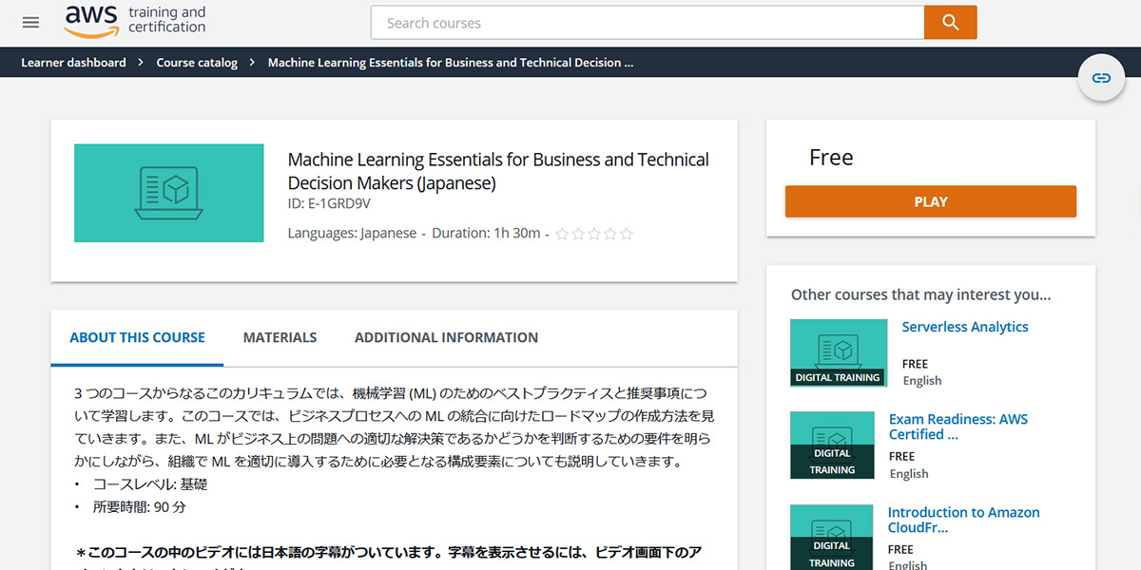Open Exam Readiness: AWS Certified link
Screen dimensions: 1141x570
[958, 427]
